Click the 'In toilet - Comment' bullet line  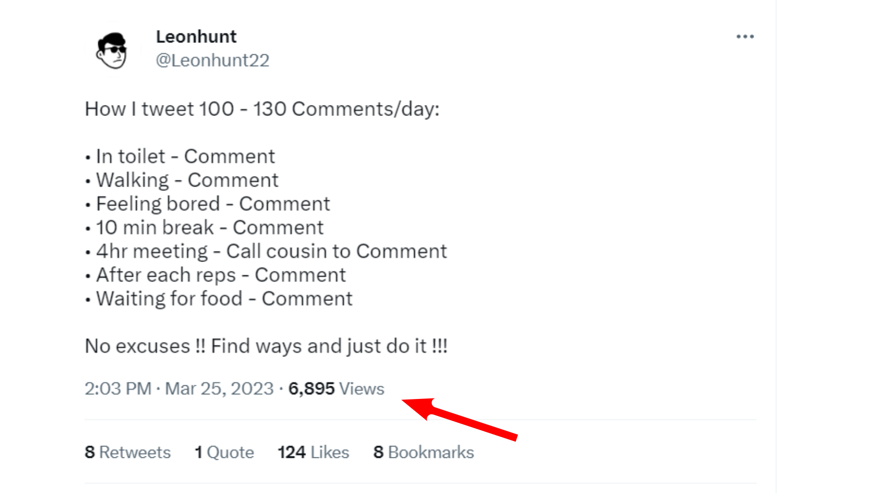pos(180,156)
